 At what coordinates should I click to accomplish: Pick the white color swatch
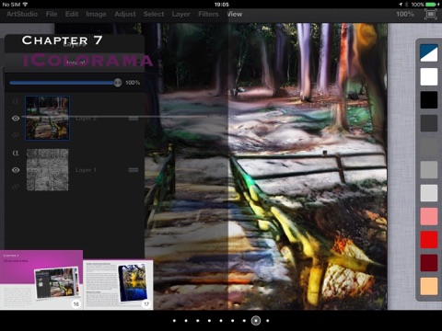pos(429,76)
